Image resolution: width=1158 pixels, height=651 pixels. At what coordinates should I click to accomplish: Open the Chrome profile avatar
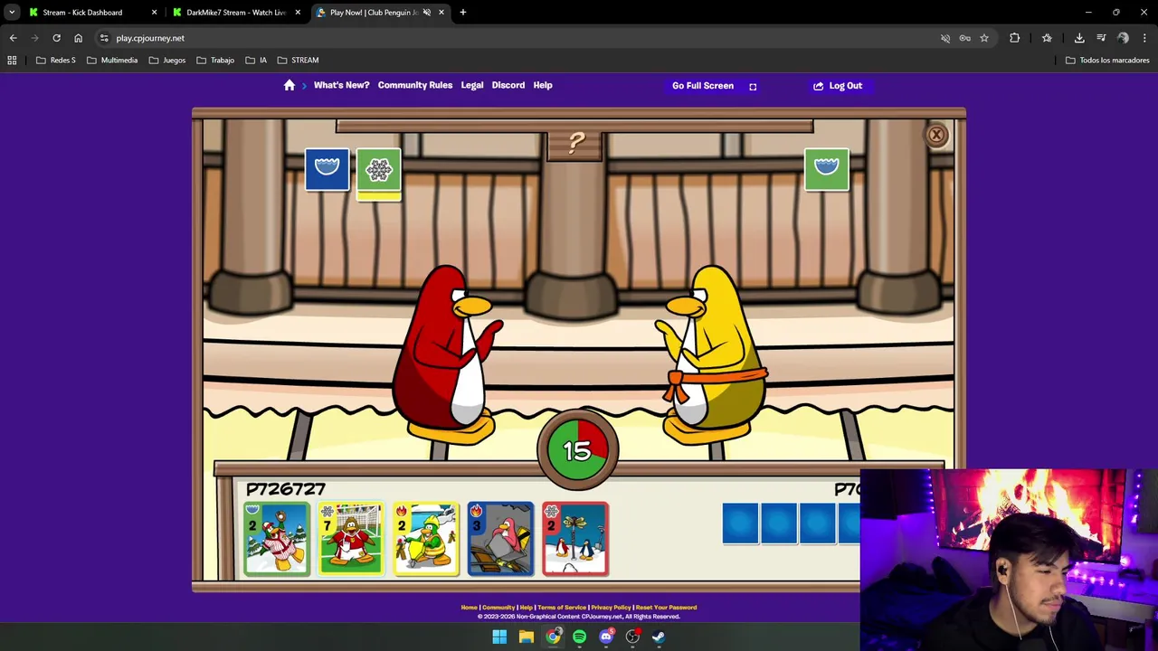pos(1123,38)
